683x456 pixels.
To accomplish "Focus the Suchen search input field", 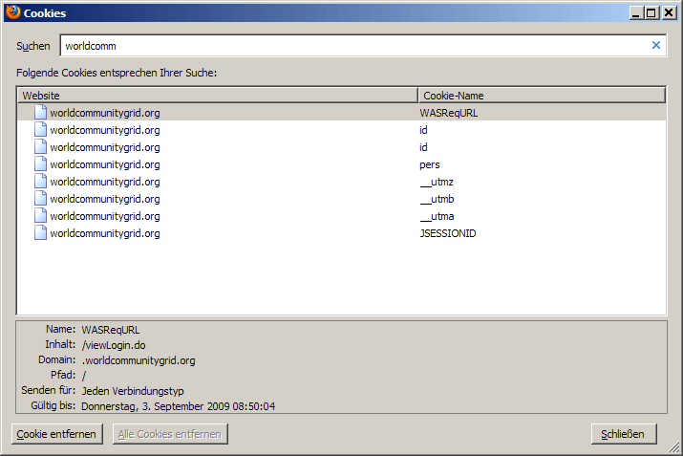I will [353, 46].
